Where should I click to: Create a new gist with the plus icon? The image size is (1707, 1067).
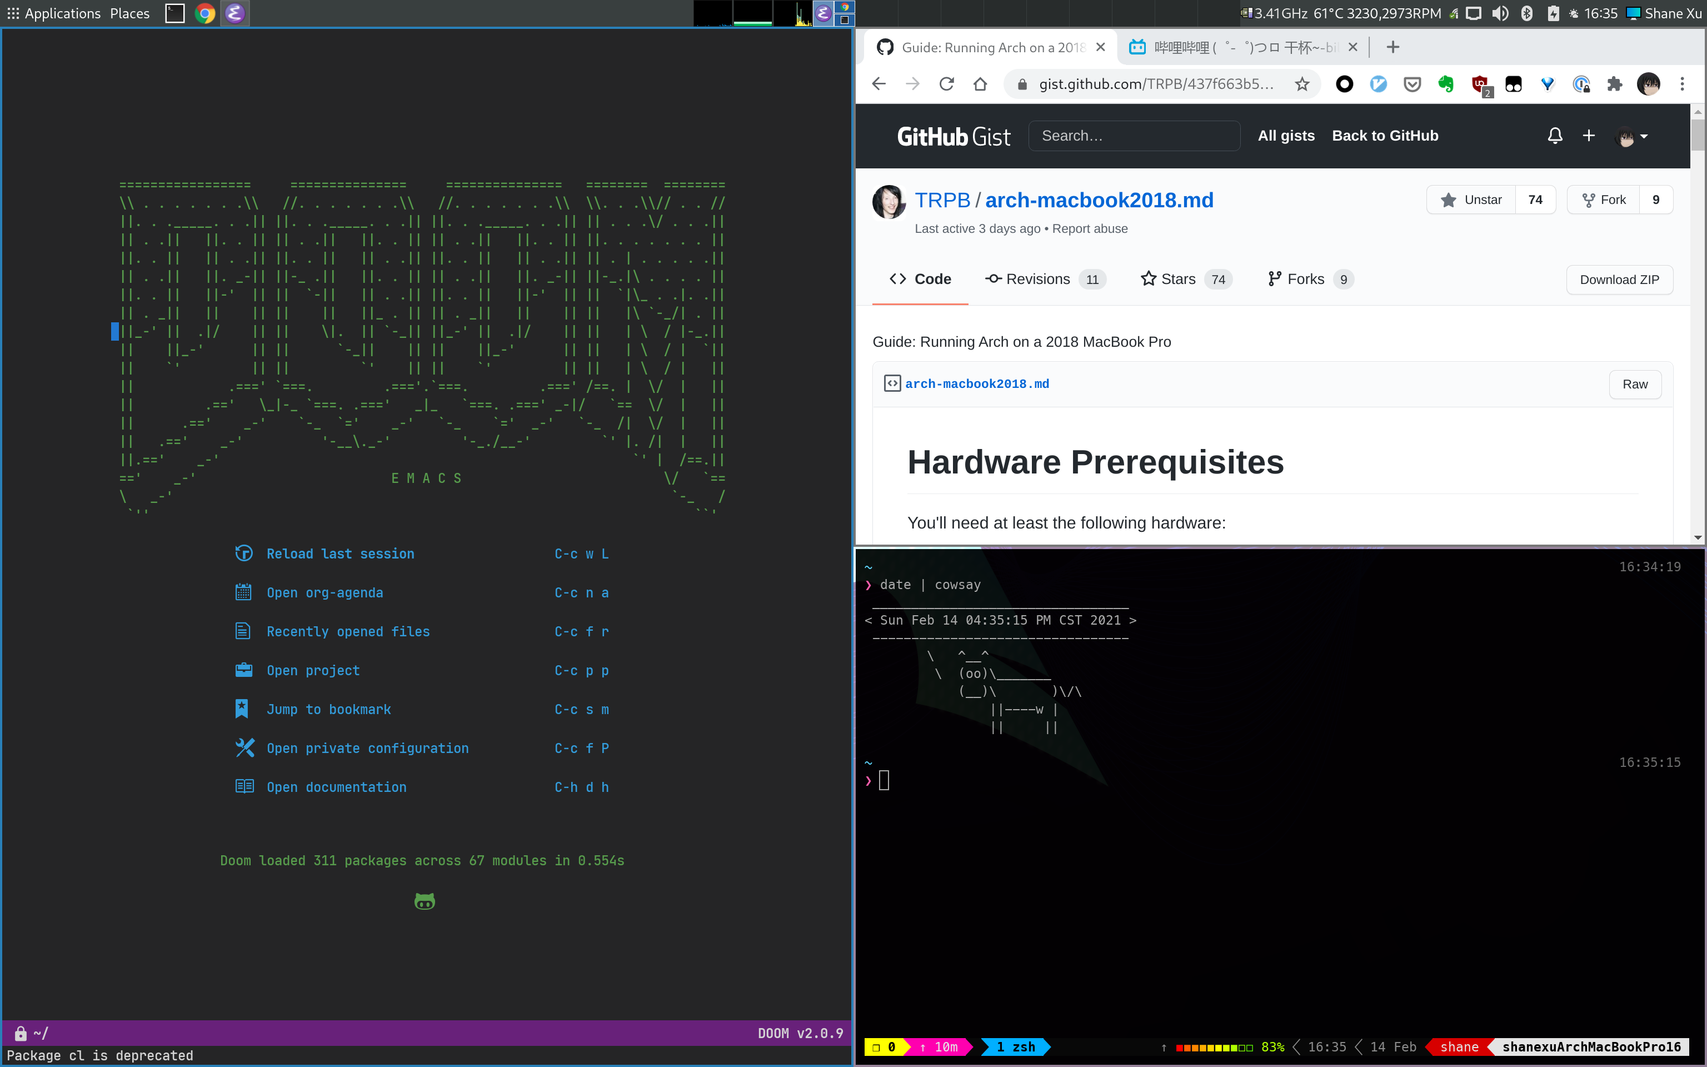[x=1589, y=136]
